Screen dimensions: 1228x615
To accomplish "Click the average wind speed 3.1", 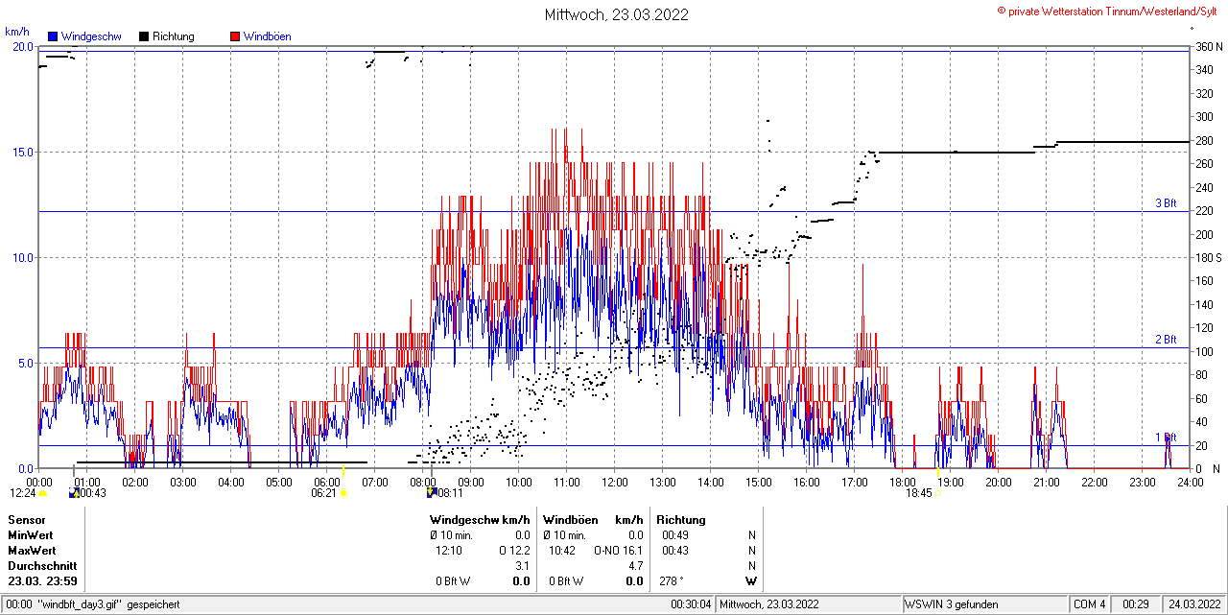I will [x=523, y=566].
